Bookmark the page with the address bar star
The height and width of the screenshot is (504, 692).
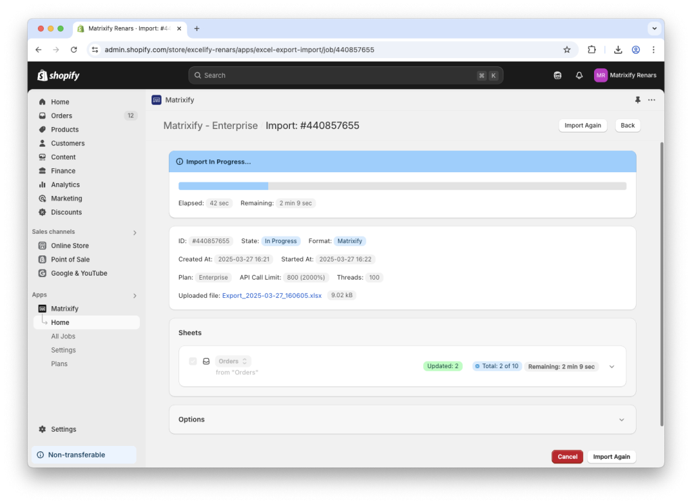[567, 49]
